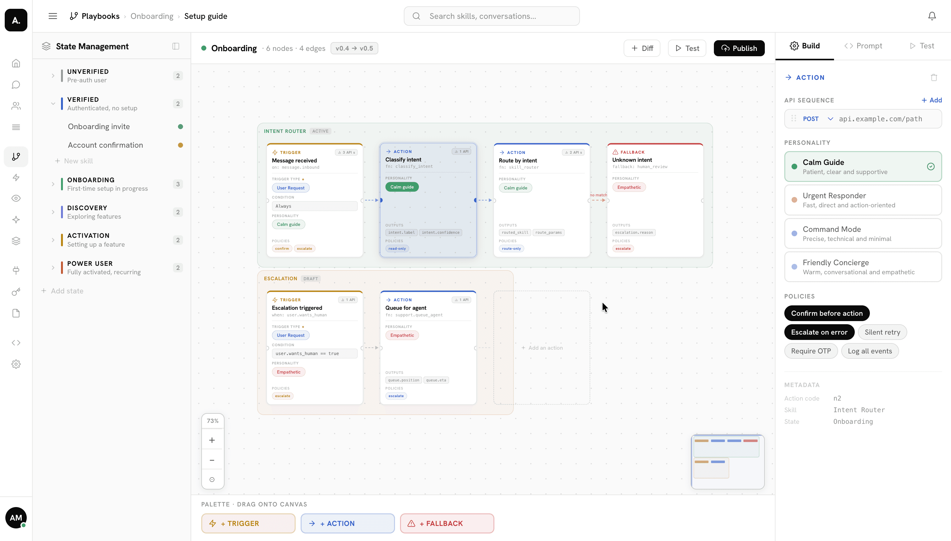
Task: Enable Require OTP policy
Action: point(811,351)
